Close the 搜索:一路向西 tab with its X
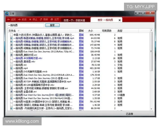Viewport: 160px width, 128px height. click(x=119, y=20)
